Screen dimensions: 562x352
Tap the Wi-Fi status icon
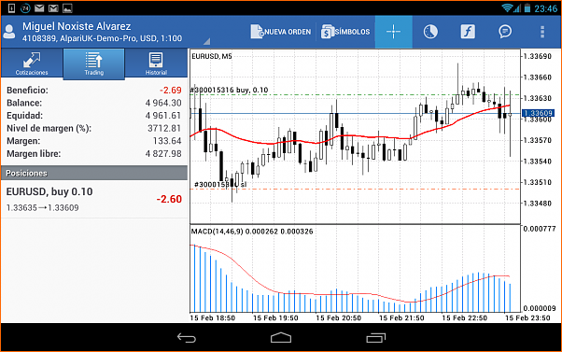coord(507,7)
